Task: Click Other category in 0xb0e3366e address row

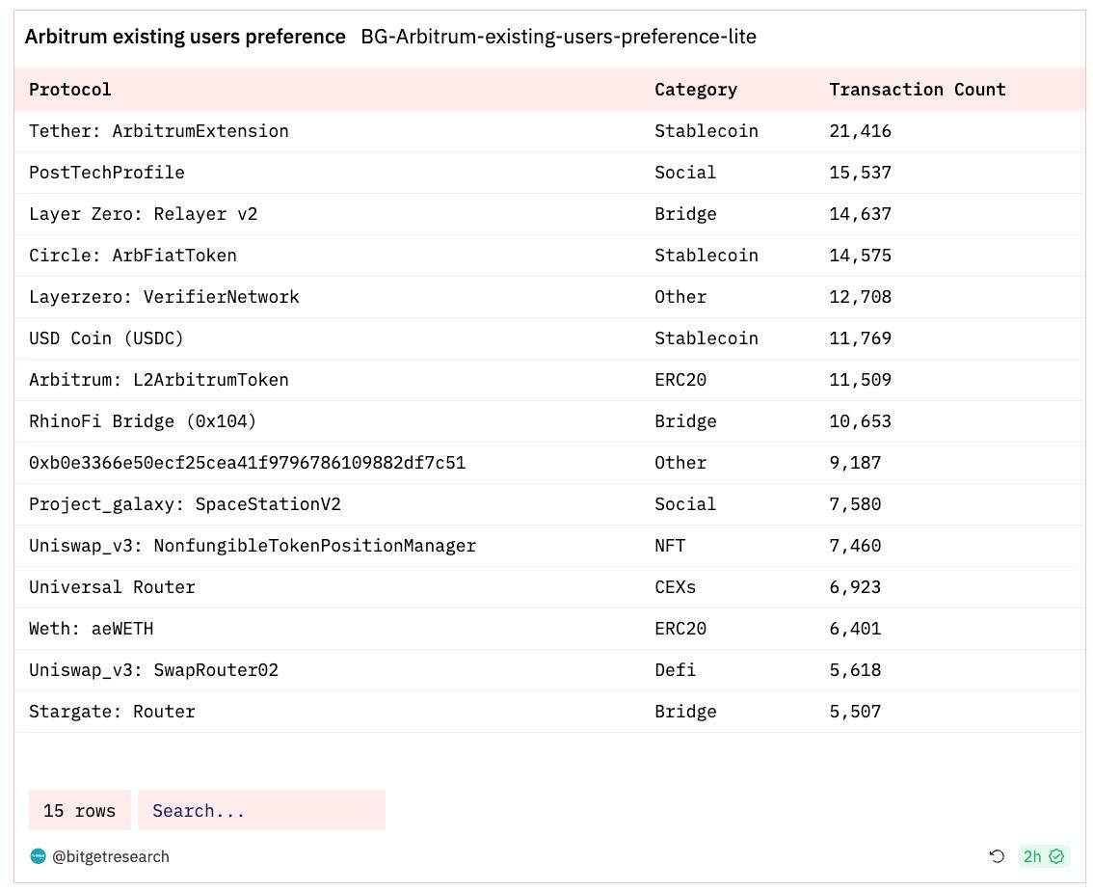Action: 680,463
